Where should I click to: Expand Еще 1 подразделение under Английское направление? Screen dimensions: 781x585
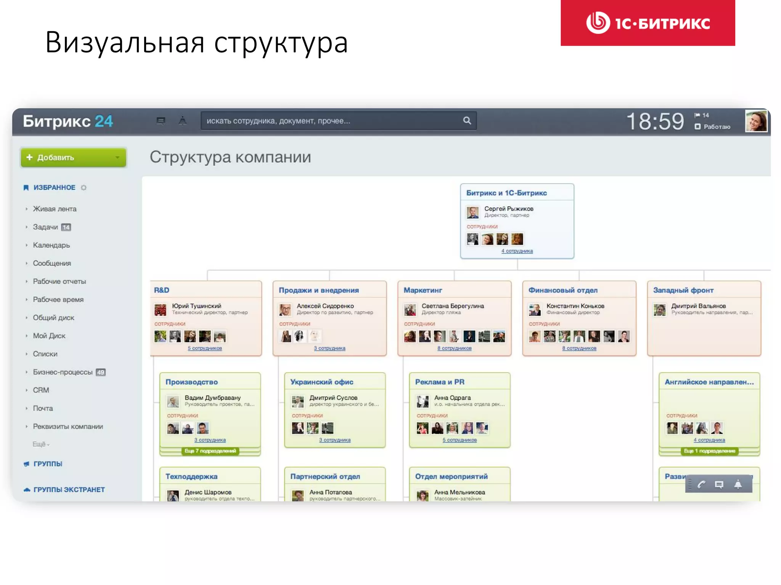(709, 451)
